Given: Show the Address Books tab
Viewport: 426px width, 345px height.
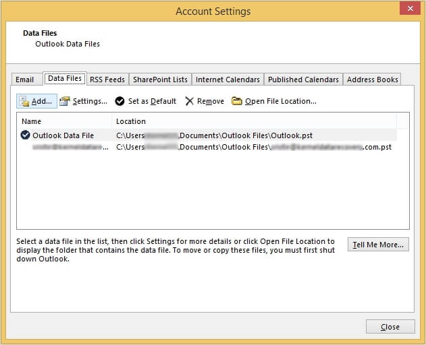Looking at the screenshot, I should [x=372, y=80].
